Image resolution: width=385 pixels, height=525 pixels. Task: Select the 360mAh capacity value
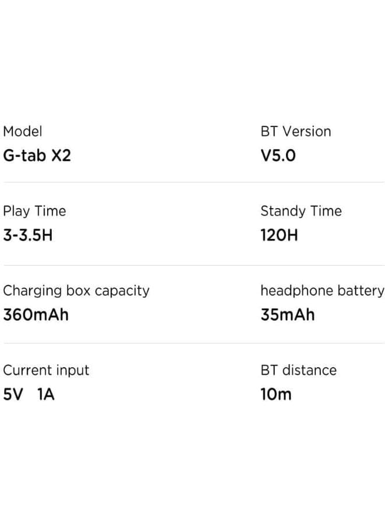pyautogui.click(x=36, y=315)
